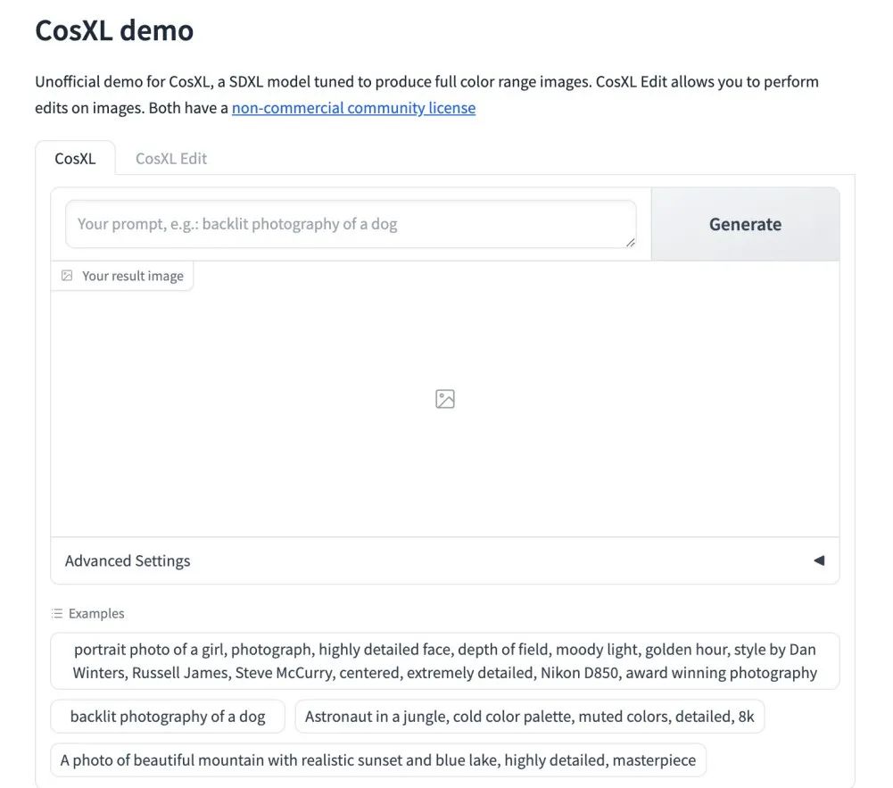
Task: Click the Unofficial demo description text
Action: click(426, 95)
